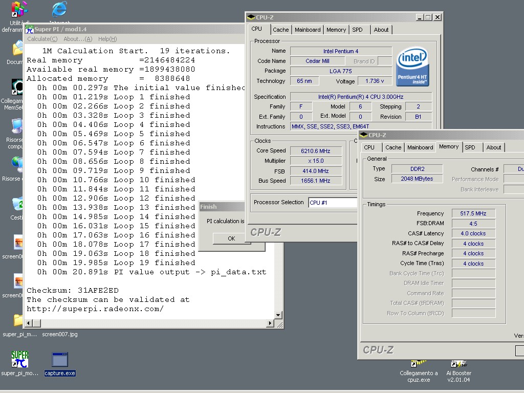
Task: Select the upper screen00 image file icon
Action: pos(18,242)
